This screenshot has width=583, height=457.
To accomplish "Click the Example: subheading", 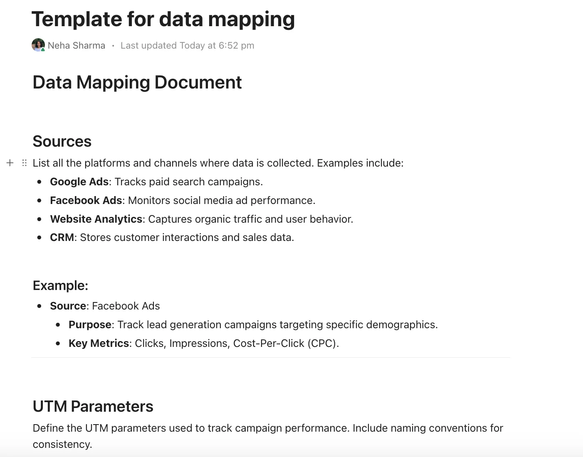I will 60,285.
